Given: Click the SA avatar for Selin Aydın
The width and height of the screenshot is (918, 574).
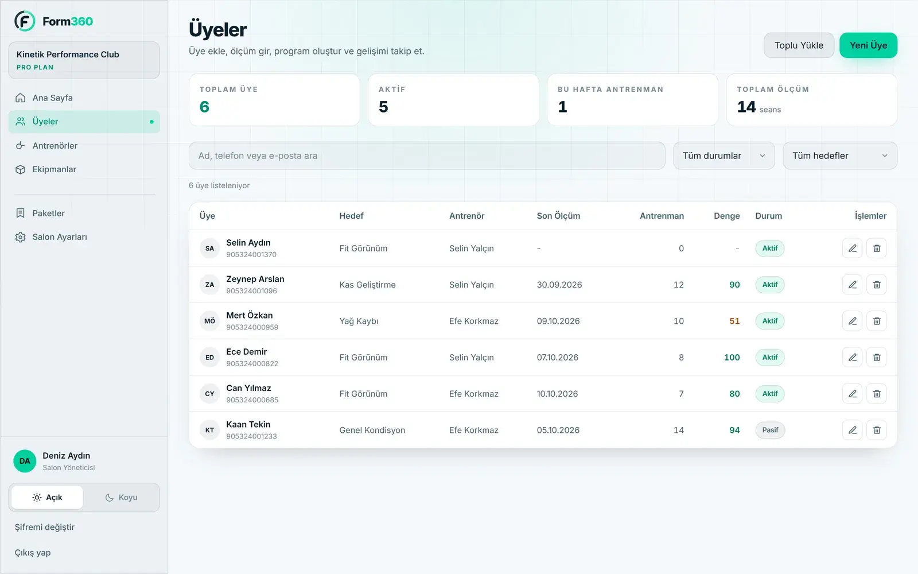Looking at the screenshot, I should click(x=209, y=249).
